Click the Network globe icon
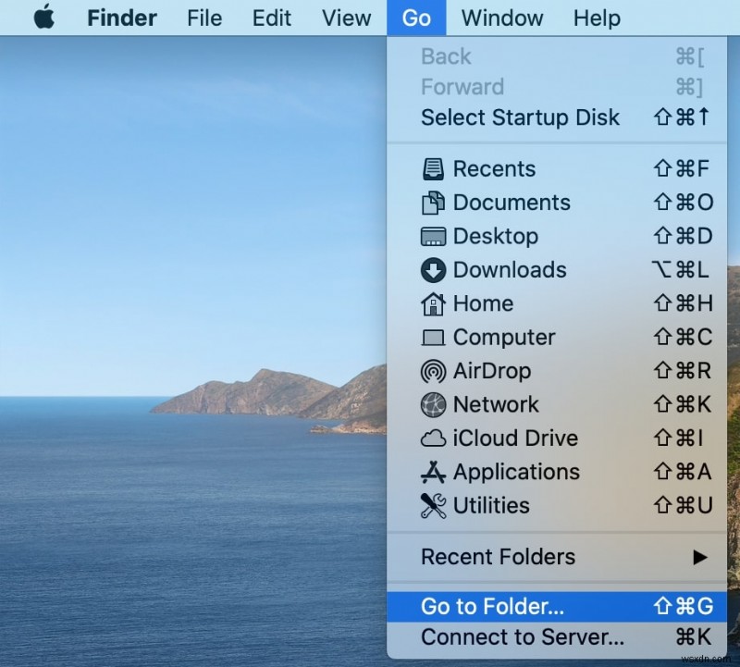 433,404
